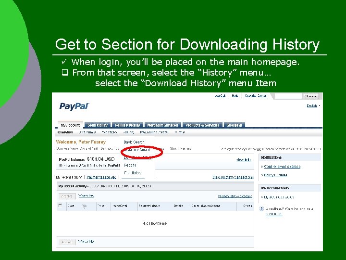Open the Resolution Center submenu item
Viewport: 346px width, 260px height.
(154, 132)
